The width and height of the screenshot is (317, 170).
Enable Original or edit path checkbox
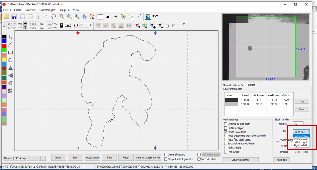coord(226,124)
